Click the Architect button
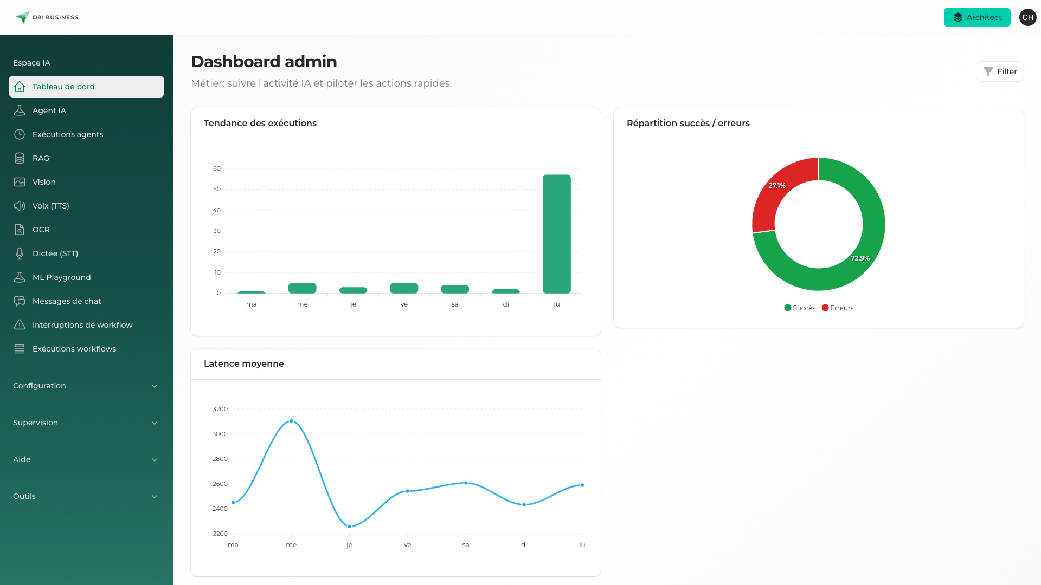1041x585 pixels. click(x=977, y=17)
